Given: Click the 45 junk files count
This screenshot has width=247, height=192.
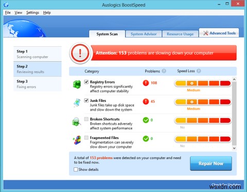Looking at the screenshot, I should point(153,101).
